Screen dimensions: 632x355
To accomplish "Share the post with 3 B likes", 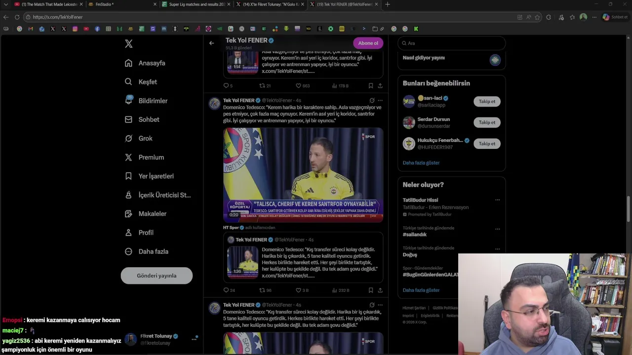I will (x=380, y=290).
